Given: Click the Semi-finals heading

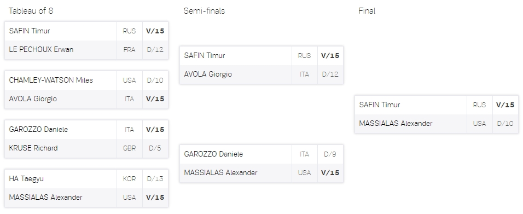Looking at the screenshot, I should 204,11.
